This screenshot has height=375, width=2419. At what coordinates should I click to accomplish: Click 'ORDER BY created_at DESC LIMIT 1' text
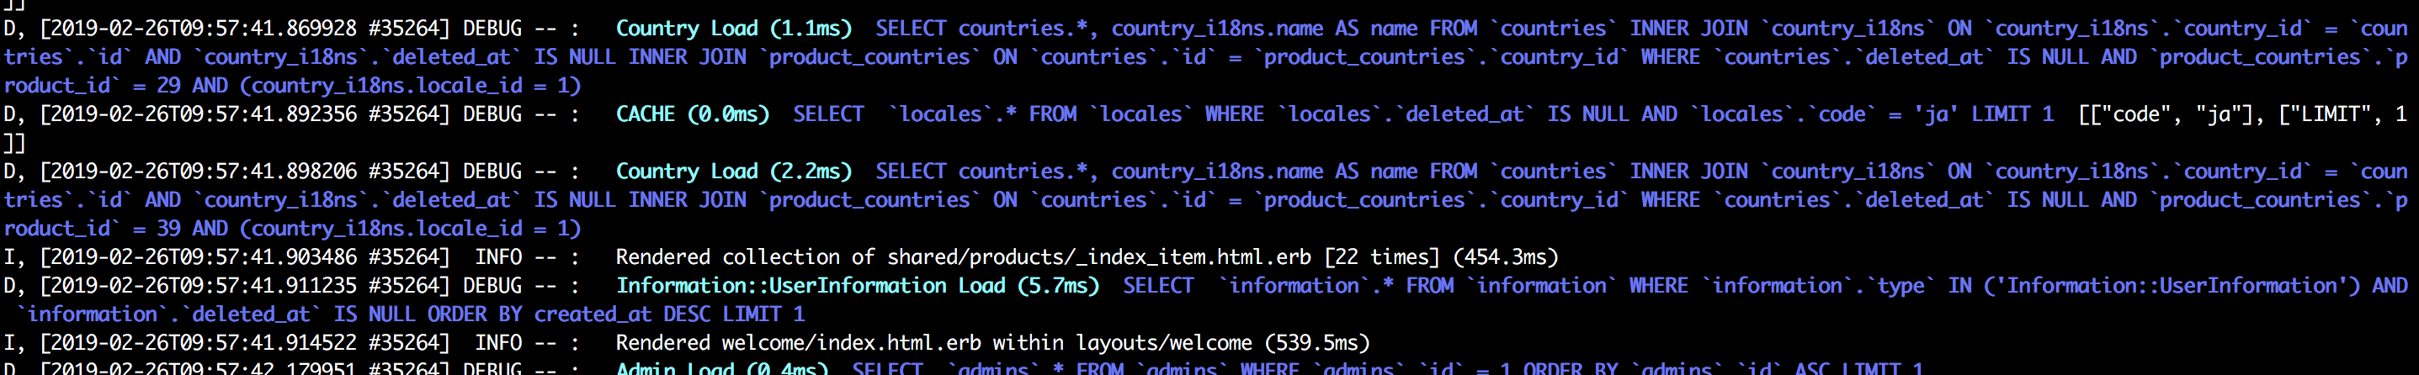(x=616, y=314)
